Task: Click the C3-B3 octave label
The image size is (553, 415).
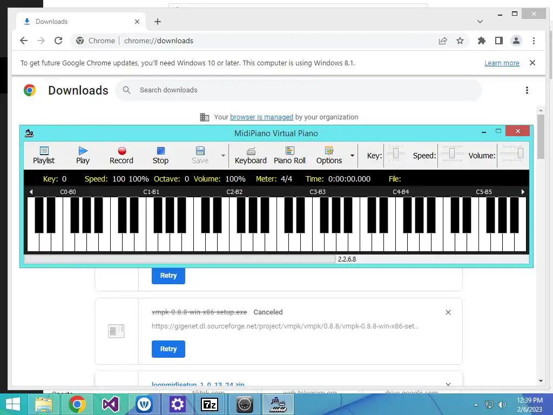Action: tap(318, 192)
